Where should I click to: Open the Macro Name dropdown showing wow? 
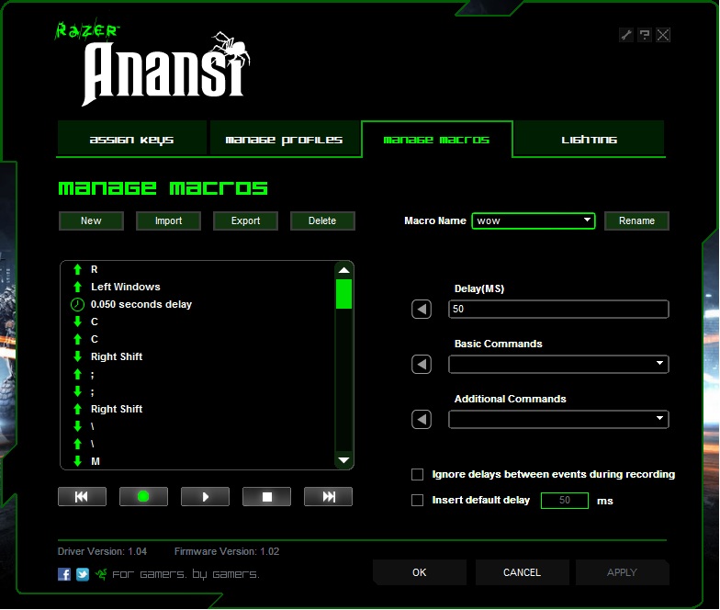pyautogui.click(x=534, y=220)
